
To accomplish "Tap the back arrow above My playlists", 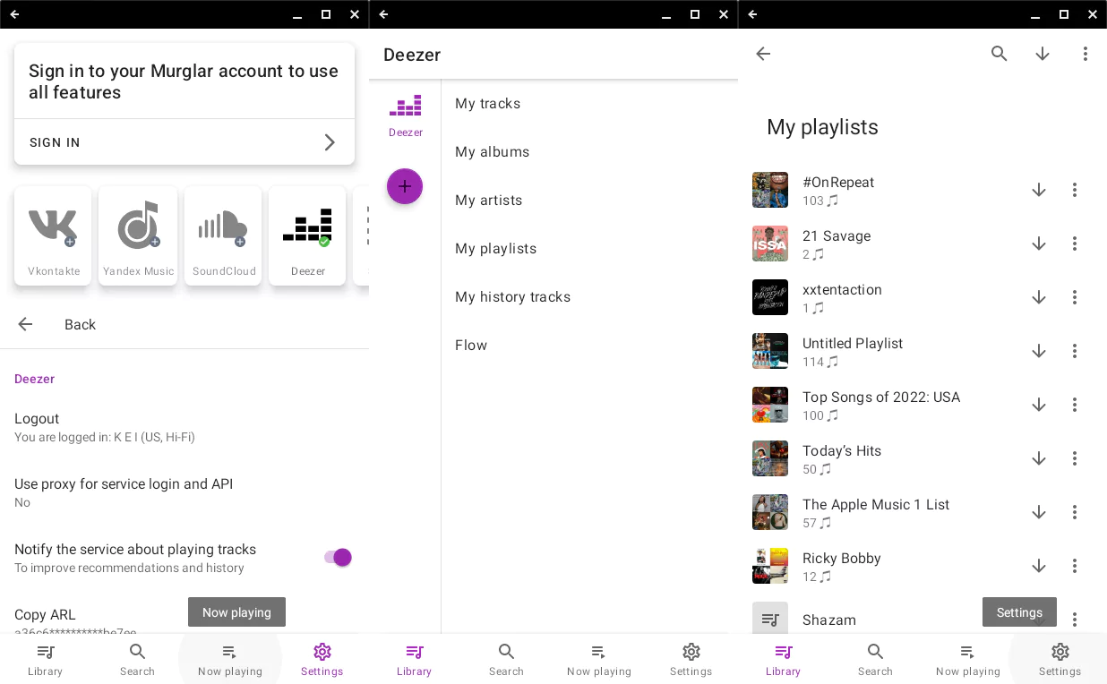I will click(x=763, y=54).
